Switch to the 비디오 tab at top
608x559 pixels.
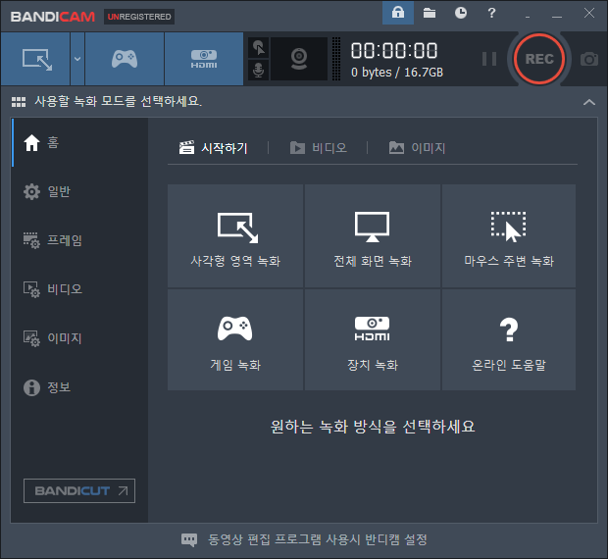(319, 148)
